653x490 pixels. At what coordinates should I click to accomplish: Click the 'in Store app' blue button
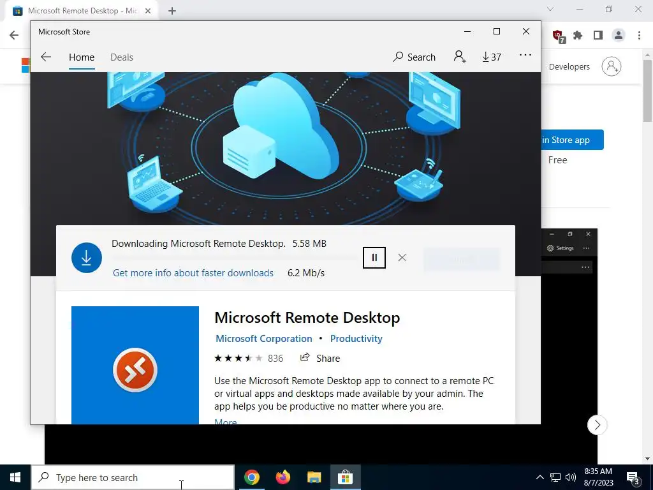(x=572, y=140)
